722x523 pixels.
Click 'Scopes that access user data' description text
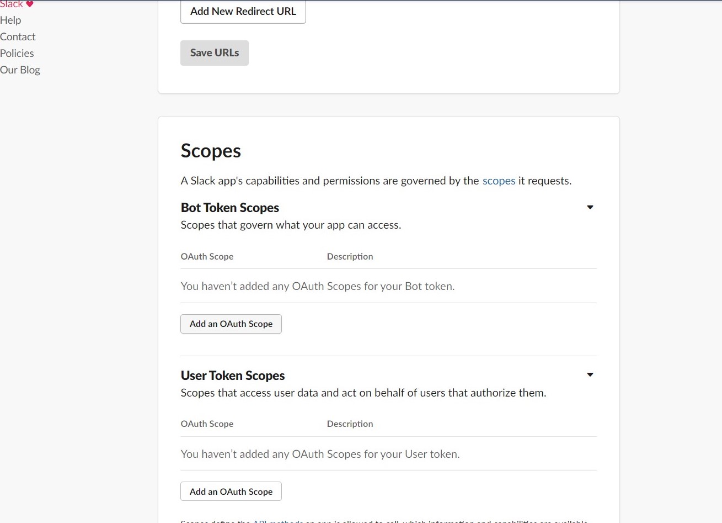click(363, 393)
